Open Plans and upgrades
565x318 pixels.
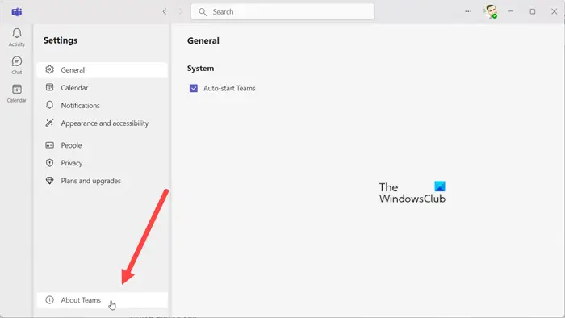[x=102, y=181]
